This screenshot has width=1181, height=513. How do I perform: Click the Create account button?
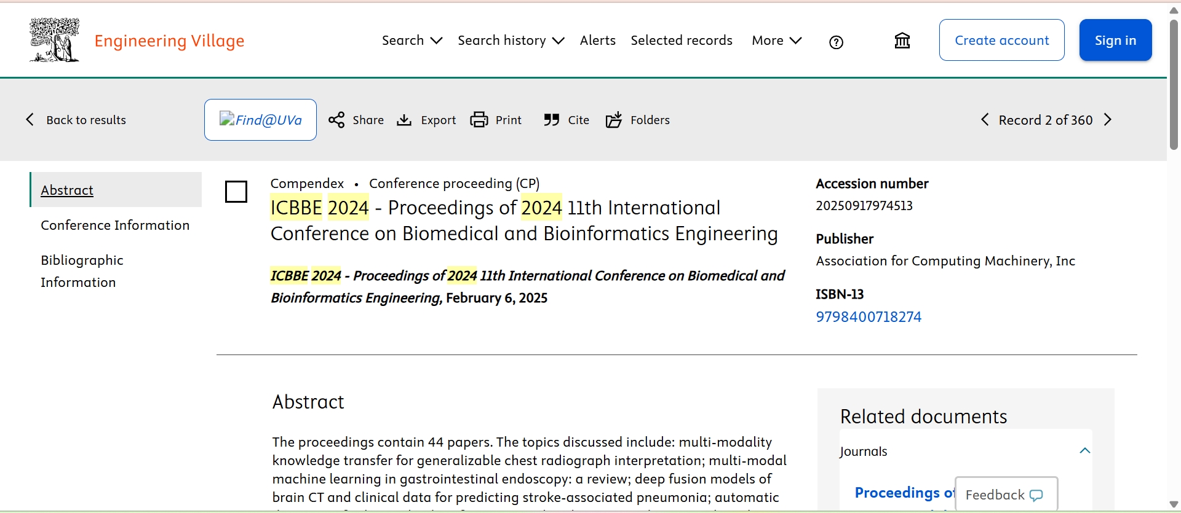pyautogui.click(x=1002, y=40)
